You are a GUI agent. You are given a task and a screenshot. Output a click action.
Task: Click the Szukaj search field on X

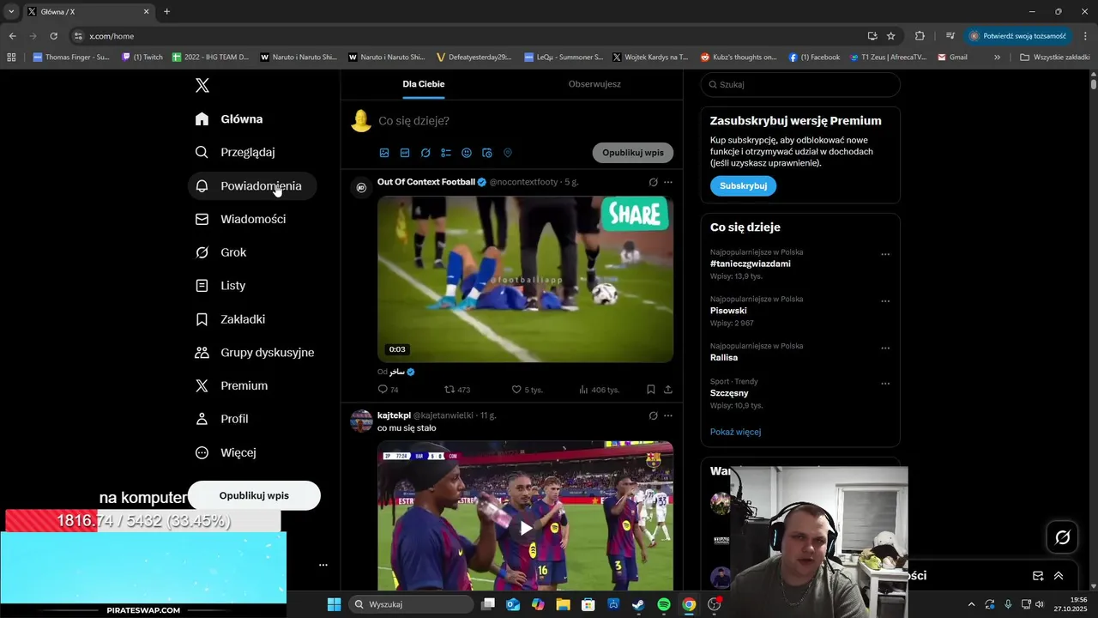tap(800, 85)
